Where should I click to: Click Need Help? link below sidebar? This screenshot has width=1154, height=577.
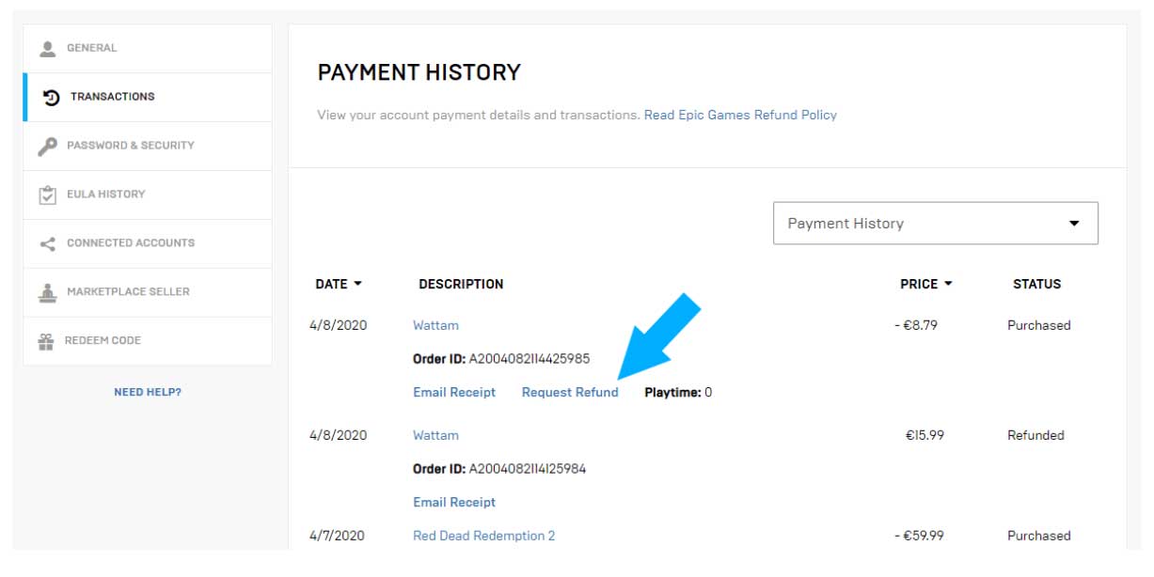[x=148, y=392]
